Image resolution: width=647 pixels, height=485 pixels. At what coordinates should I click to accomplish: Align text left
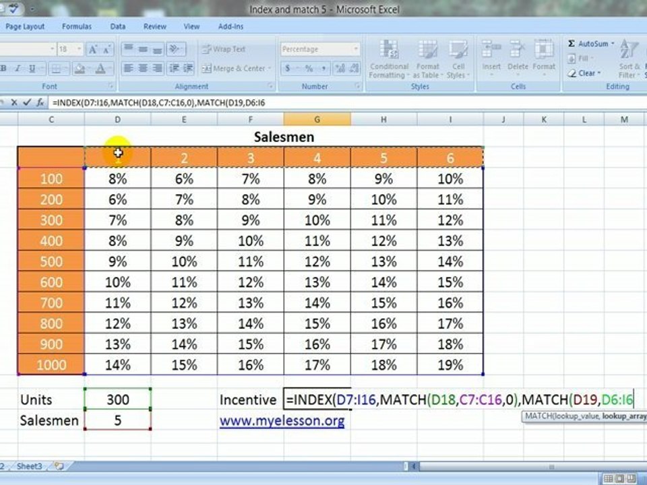click(129, 68)
